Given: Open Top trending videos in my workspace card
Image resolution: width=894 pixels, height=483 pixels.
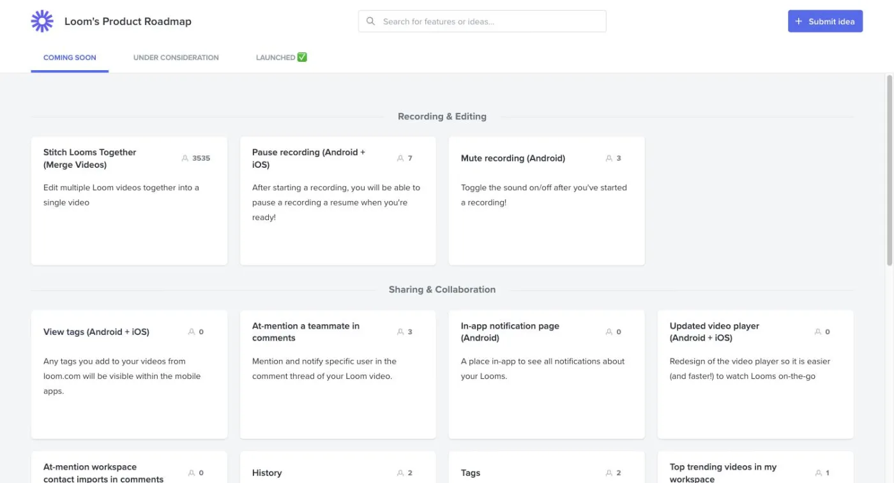Looking at the screenshot, I should [x=755, y=467].
